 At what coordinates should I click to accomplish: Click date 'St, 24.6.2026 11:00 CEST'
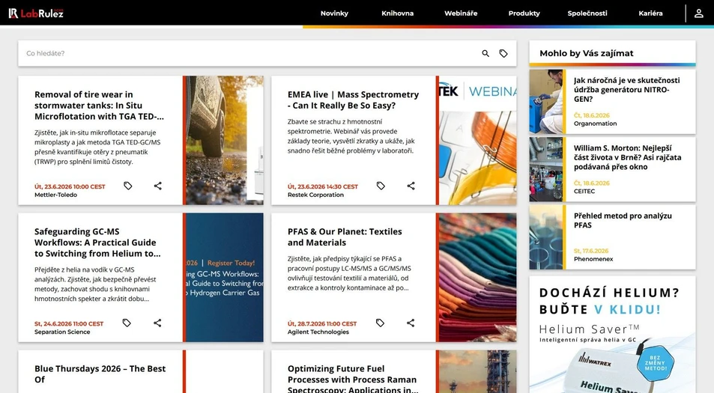pos(69,323)
